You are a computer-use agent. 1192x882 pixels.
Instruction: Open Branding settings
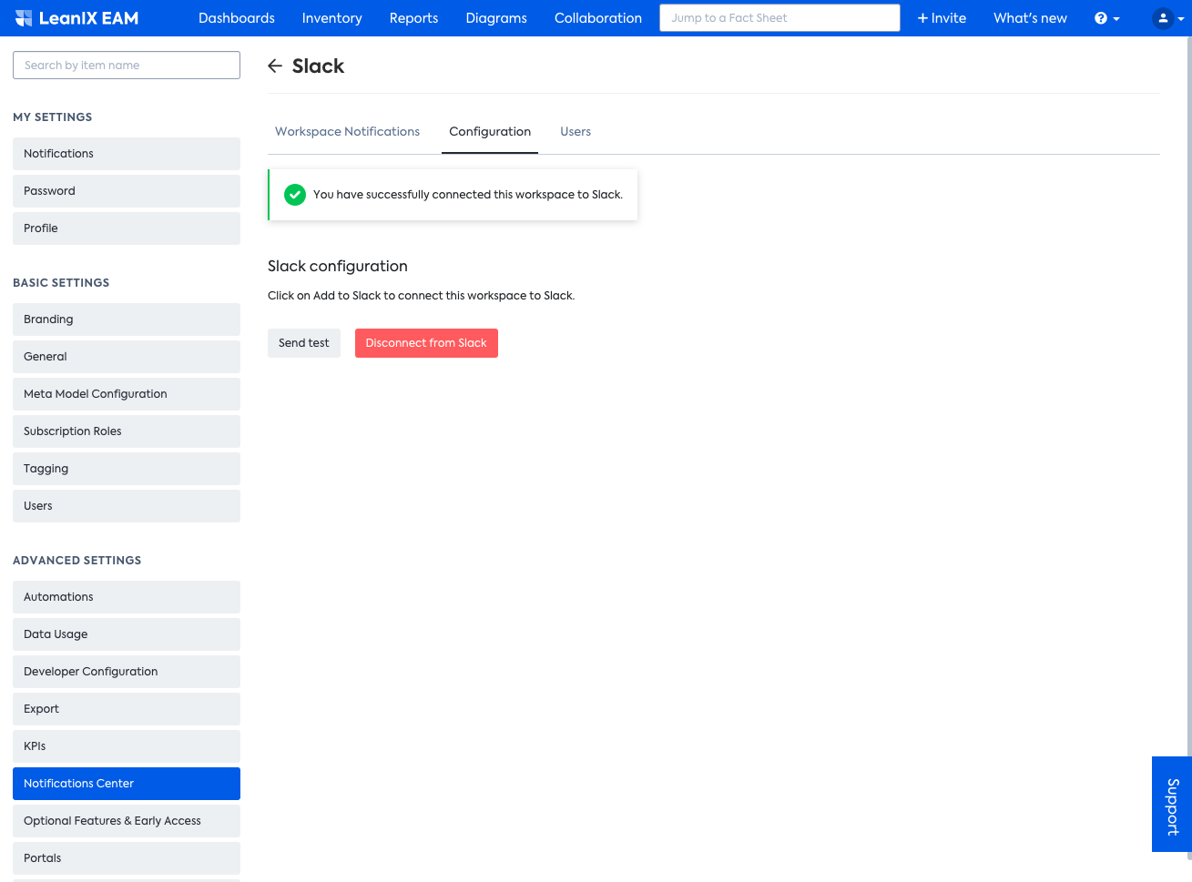click(x=127, y=319)
